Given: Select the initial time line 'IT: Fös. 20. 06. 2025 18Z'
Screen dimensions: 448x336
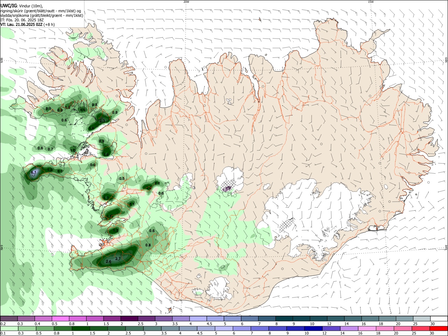Looking at the screenshot, I should coord(22,20).
